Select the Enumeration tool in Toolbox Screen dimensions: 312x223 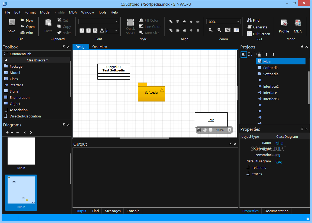tap(19, 97)
